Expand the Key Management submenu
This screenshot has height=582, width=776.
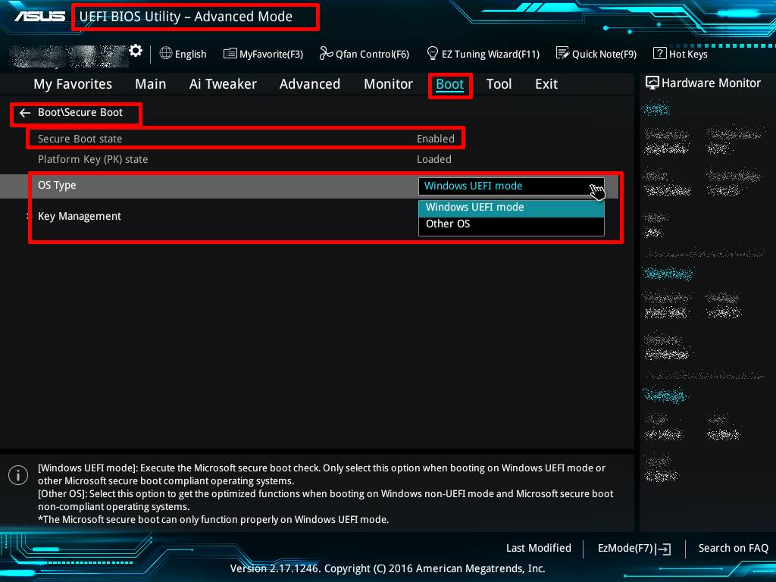pos(79,216)
